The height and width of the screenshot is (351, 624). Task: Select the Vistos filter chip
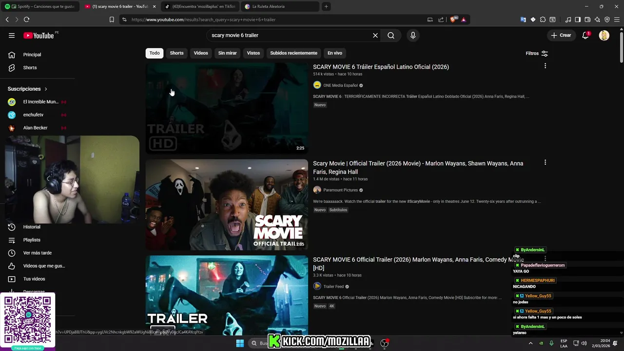(253, 53)
